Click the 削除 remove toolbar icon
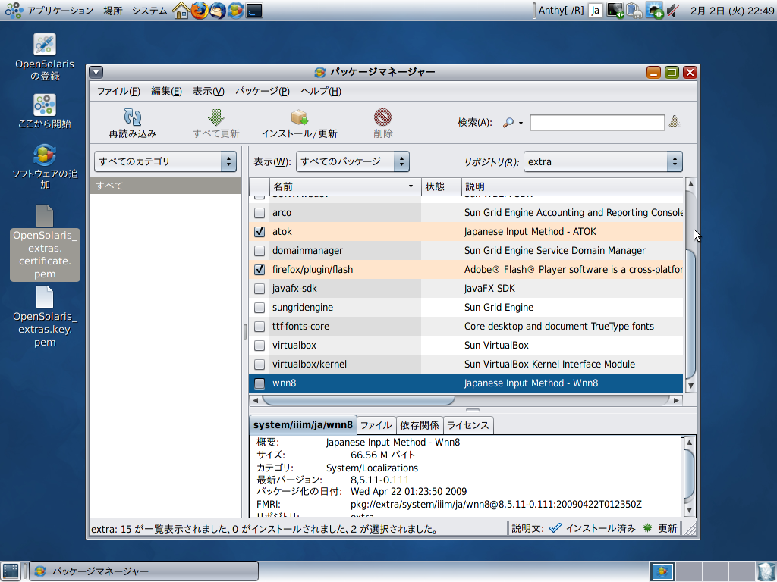Screen dimensions: 777x582 382,117
